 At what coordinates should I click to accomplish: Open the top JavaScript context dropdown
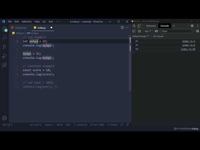(x=147, y=31)
